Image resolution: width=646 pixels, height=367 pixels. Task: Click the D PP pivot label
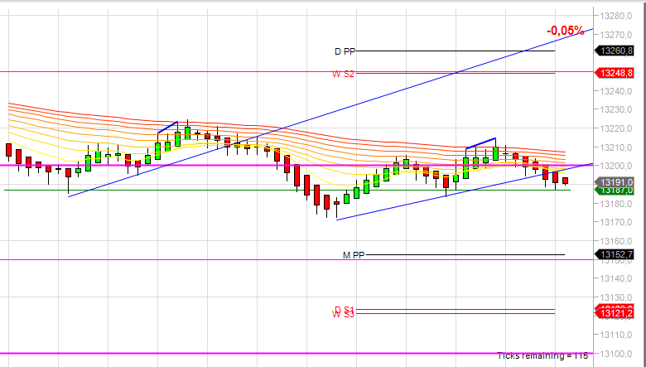coord(345,51)
